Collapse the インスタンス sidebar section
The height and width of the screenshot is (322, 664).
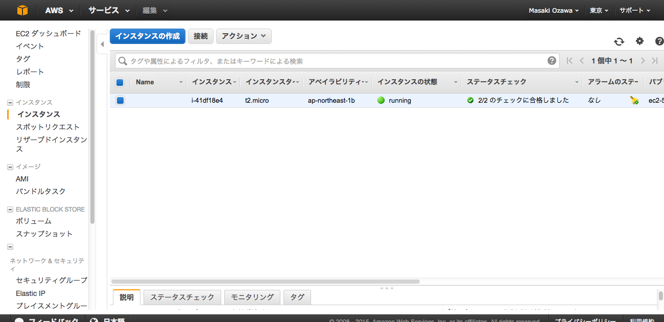[10, 103]
